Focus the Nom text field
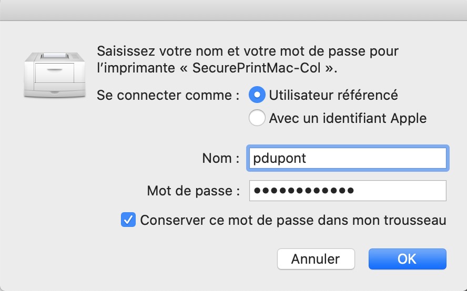 [x=347, y=158]
